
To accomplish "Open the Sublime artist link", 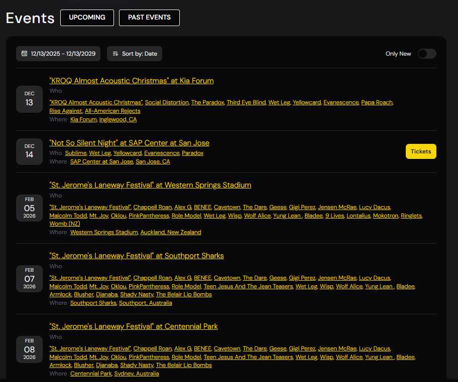I will (x=75, y=153).
